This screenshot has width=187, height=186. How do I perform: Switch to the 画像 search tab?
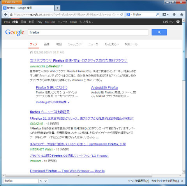tap(47, 44)
